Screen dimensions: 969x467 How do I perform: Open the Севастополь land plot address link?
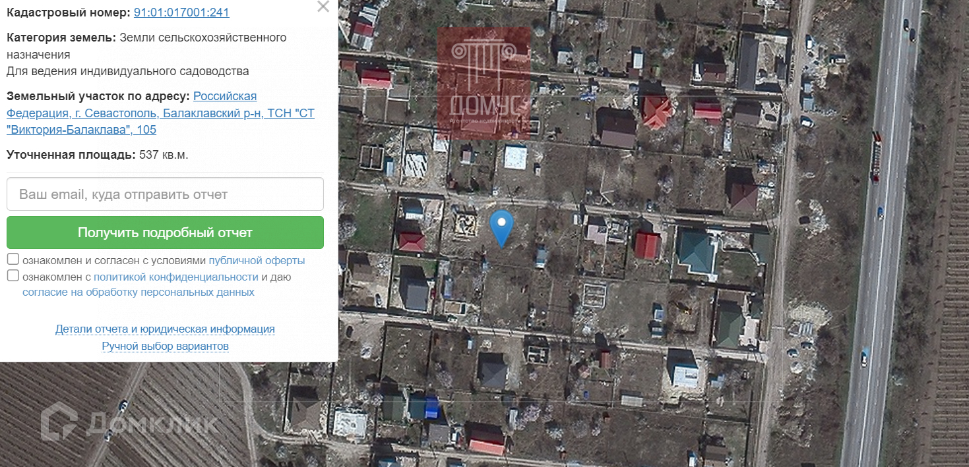pos(160,113)
